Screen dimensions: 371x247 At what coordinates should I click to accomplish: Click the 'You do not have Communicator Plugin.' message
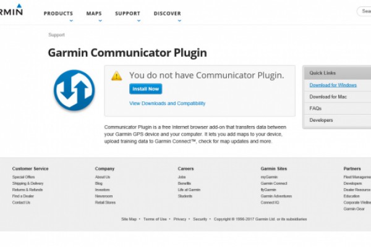click(207, 75)
